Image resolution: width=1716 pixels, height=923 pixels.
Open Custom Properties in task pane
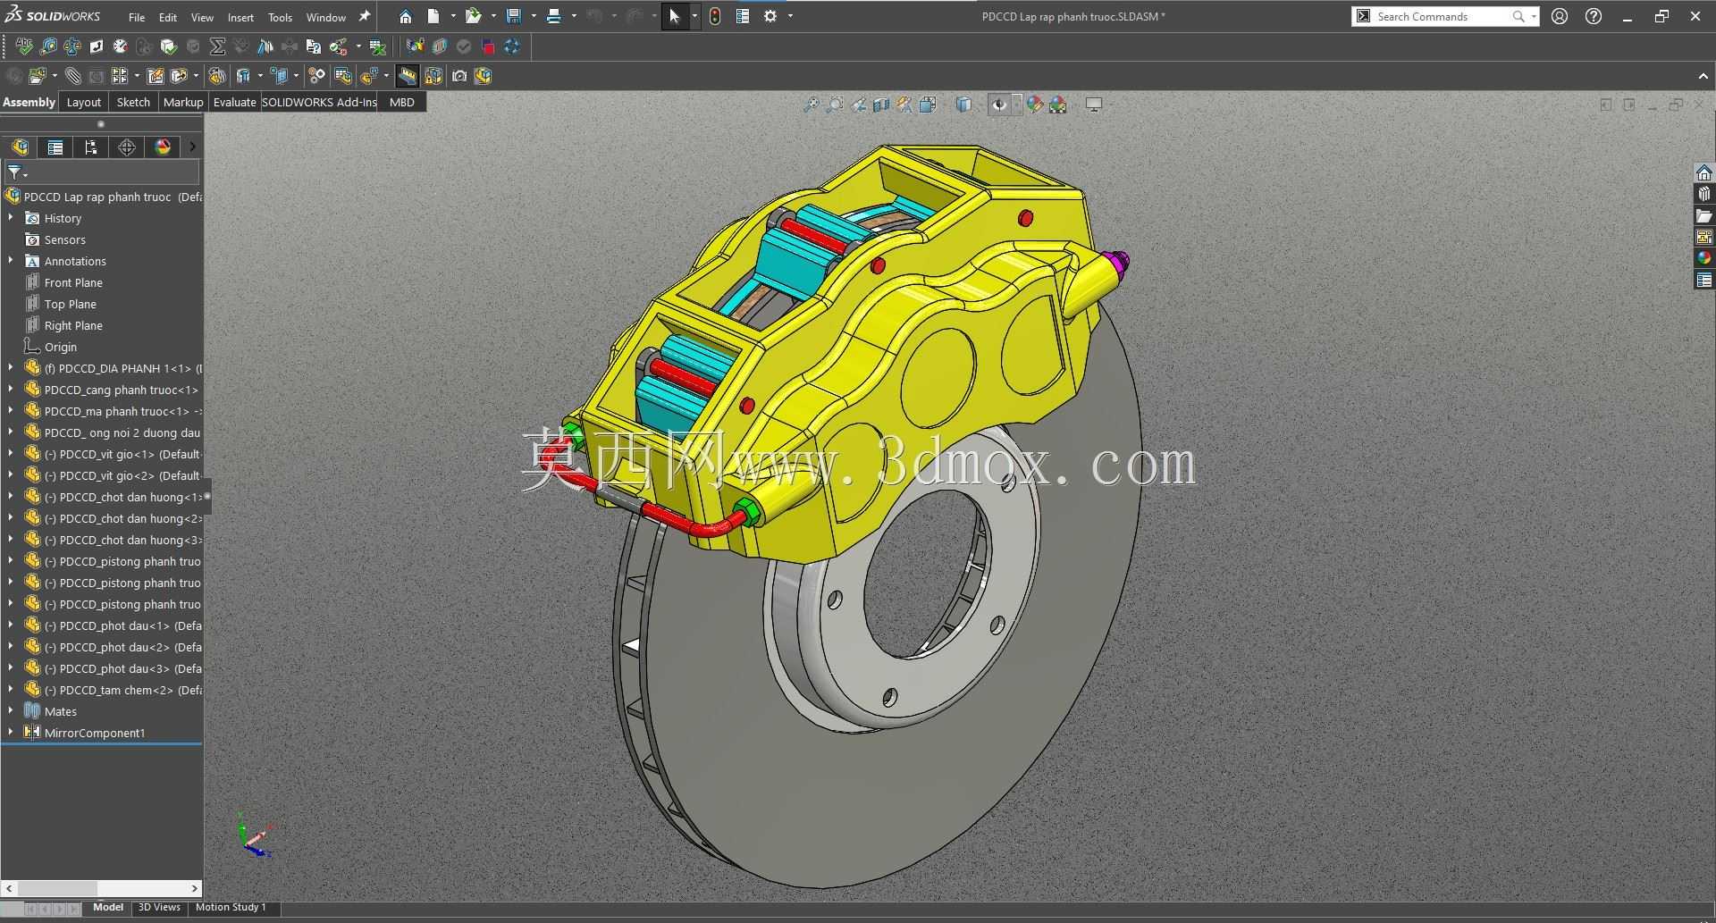click(1704, 280)
